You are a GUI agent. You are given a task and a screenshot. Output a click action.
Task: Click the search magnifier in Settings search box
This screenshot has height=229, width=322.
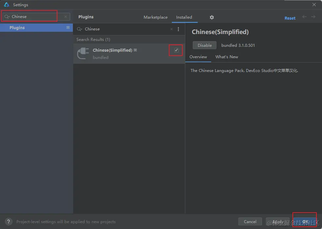pyautogui.click(x=7, y=17)
